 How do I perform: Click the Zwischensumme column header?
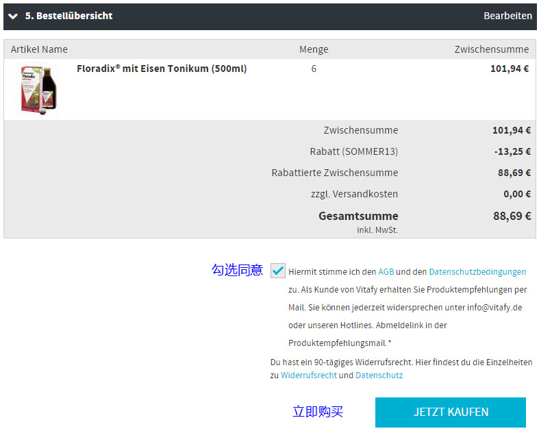coord(492,49)
